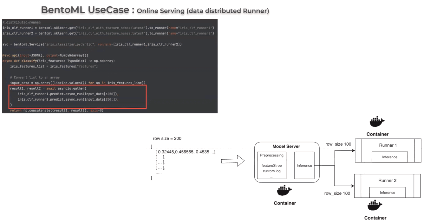Click the Inference box inside Runner 1

click(x=390, y=157)
